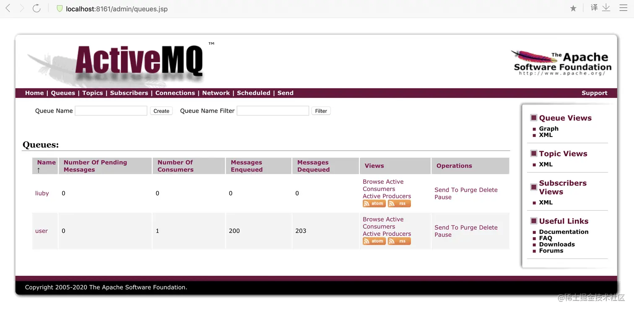Click Active Producers for the user queue
The height and width of the screenshot is (311, 634).
click(x=387, y=234)
